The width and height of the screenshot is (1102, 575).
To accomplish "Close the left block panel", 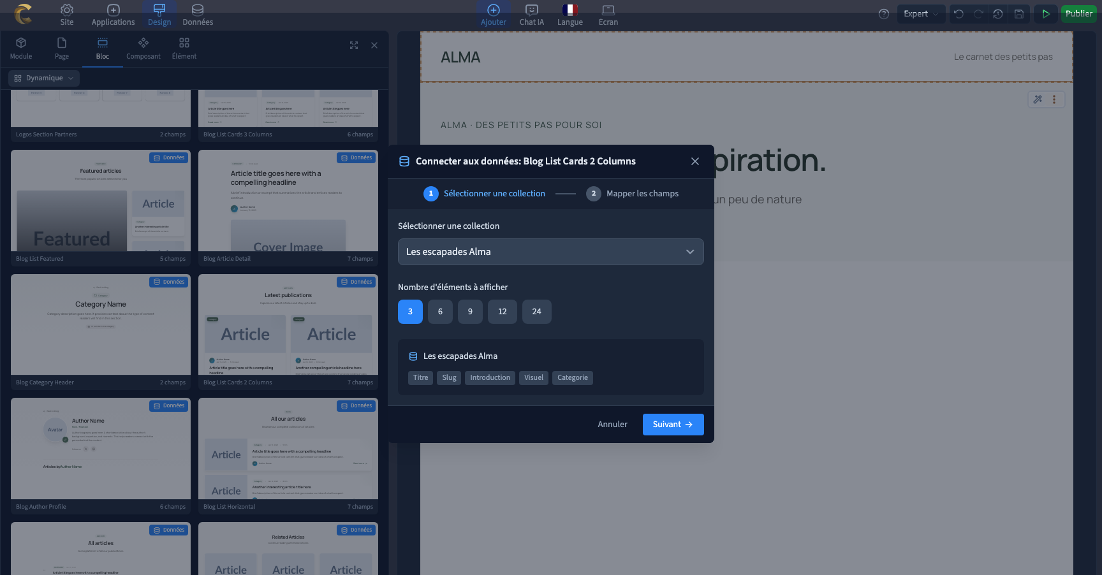I will tap(374, 45).
